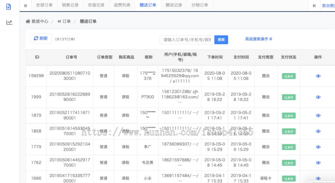Click the 已支付 badge for order 159299
Screen dimensions: 335x183
pos(288,76)
